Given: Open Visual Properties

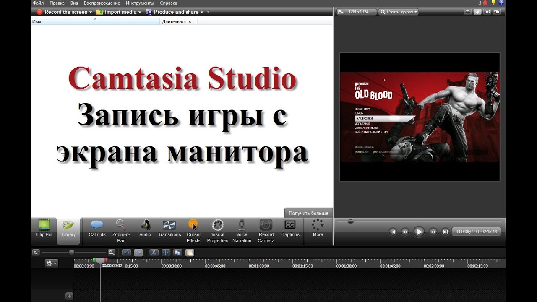Looking at the screenshot, I should (218, 231).
